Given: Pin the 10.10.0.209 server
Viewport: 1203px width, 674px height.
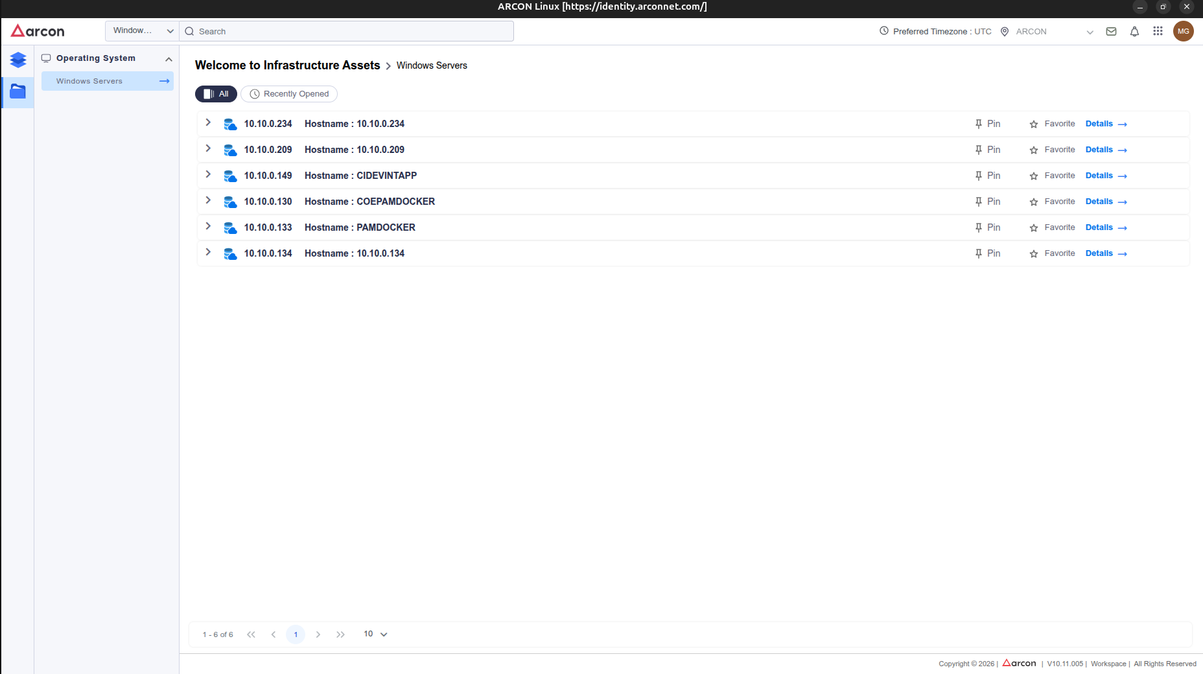Looking at the screenshot, I should 988,150.
